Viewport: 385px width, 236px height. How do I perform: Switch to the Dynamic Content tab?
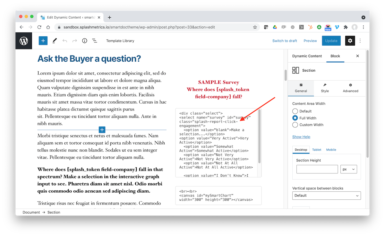coord(307,56)
